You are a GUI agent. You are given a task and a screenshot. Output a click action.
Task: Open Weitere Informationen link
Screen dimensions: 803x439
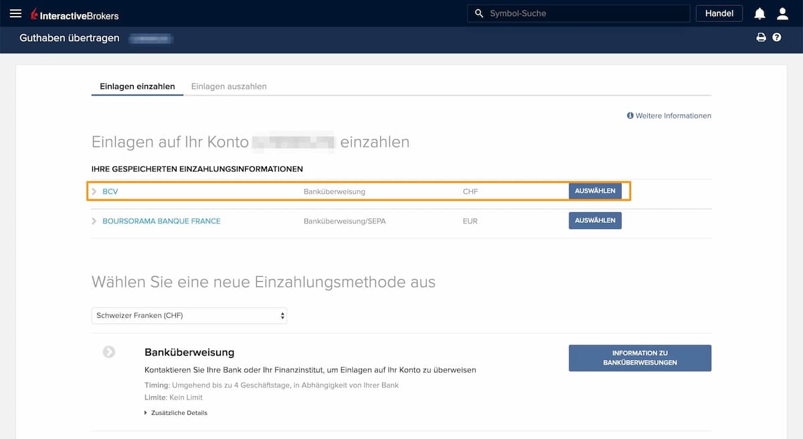coord(669,116)
